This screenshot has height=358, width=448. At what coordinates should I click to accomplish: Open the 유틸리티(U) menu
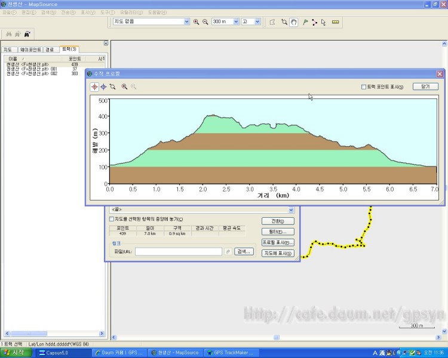pos(131,13)
